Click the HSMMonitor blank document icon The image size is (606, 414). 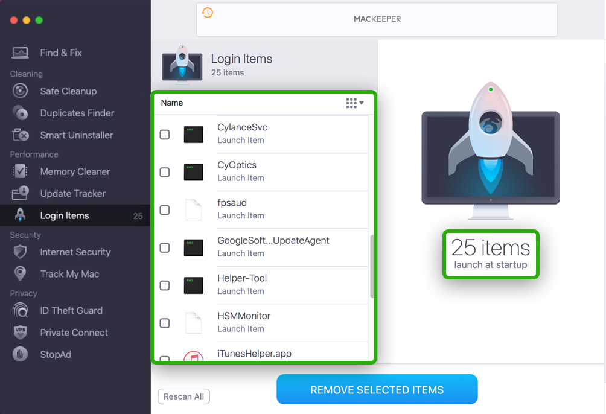[x=193, y=323]
